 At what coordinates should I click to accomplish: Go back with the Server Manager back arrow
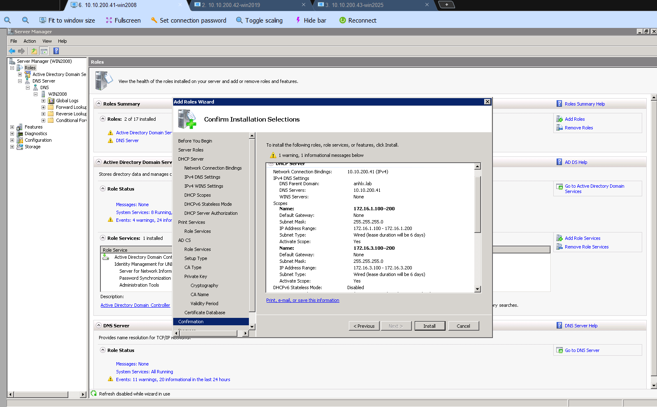12,51
